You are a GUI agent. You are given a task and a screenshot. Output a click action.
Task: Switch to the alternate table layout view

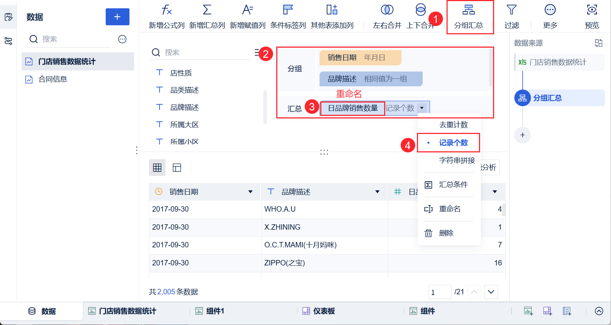tap(177, 168)
